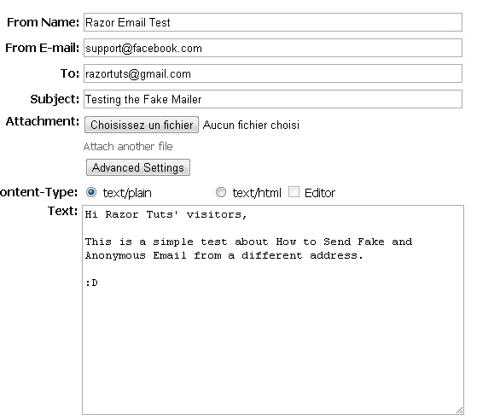Grab the text area resize handle
This screenshot has height=420, width=500.
click(x=460, y=410)
